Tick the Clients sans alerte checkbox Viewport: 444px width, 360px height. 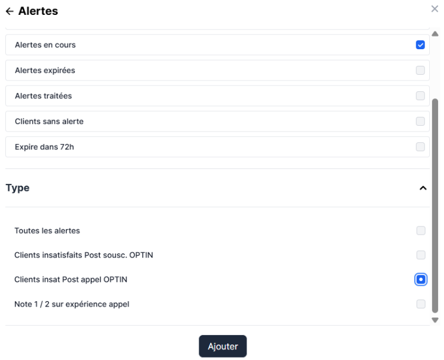click(420, 122)
